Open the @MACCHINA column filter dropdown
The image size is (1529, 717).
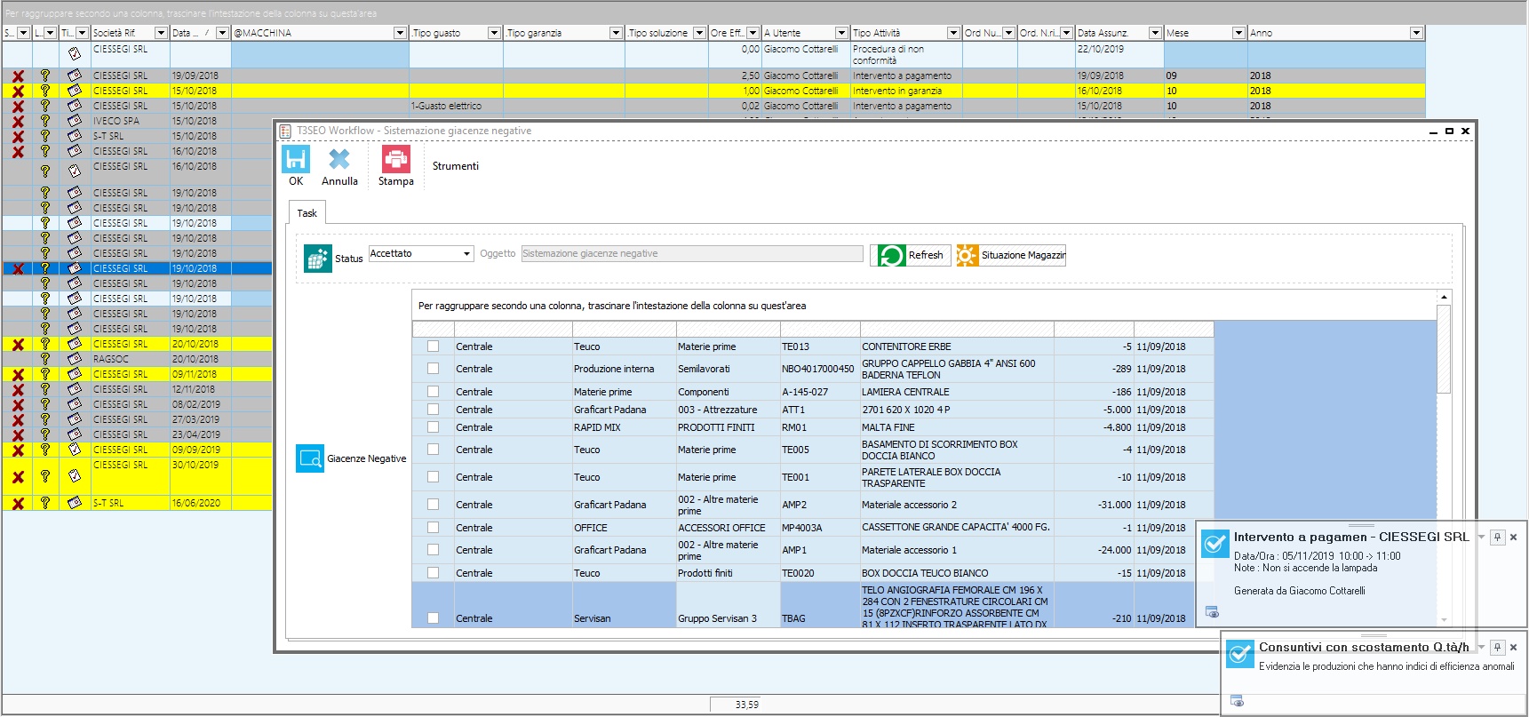click(x=400, y=33)
